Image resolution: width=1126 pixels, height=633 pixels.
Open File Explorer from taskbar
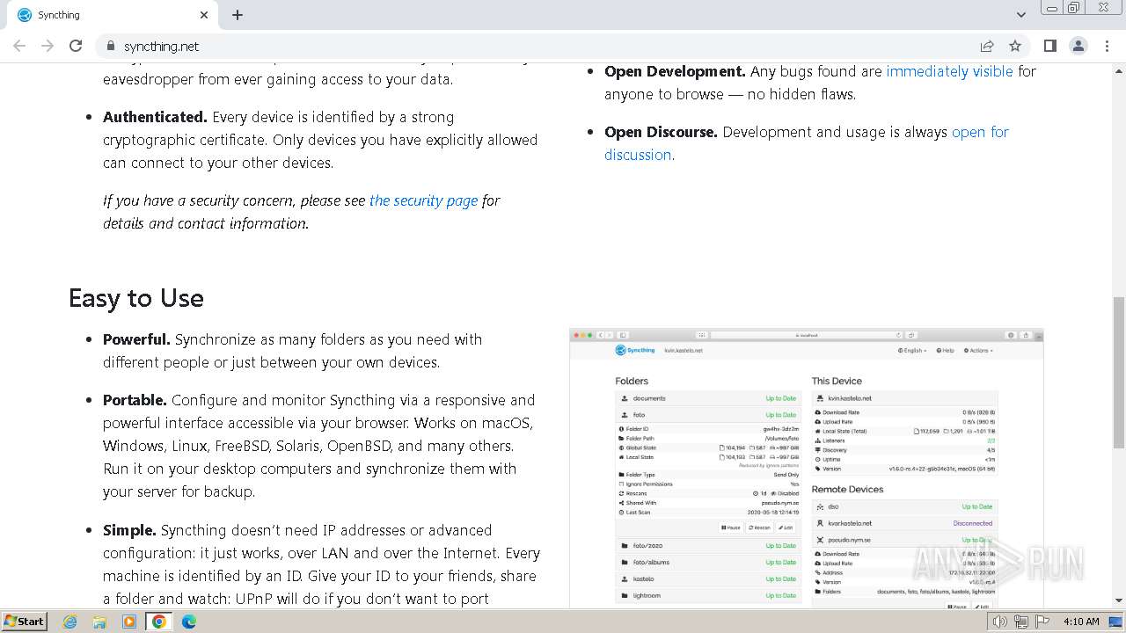[x=99, y=622]
